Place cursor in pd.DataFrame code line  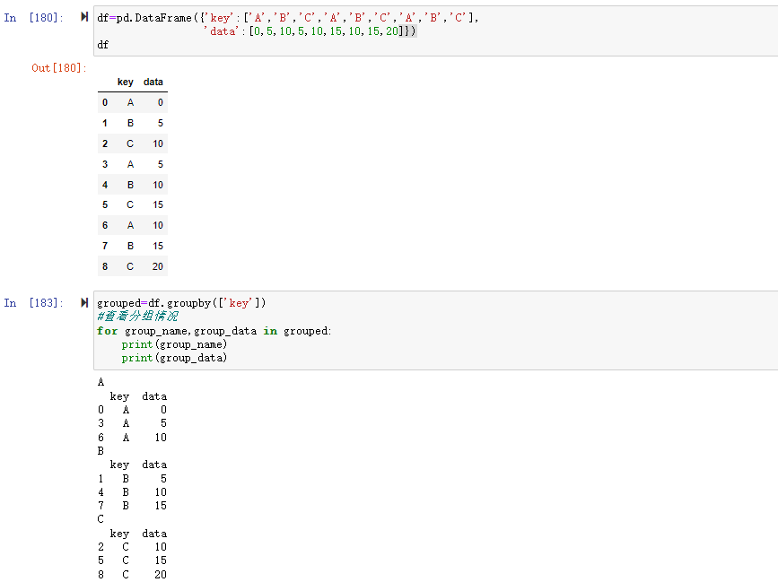tap(287, 18)
